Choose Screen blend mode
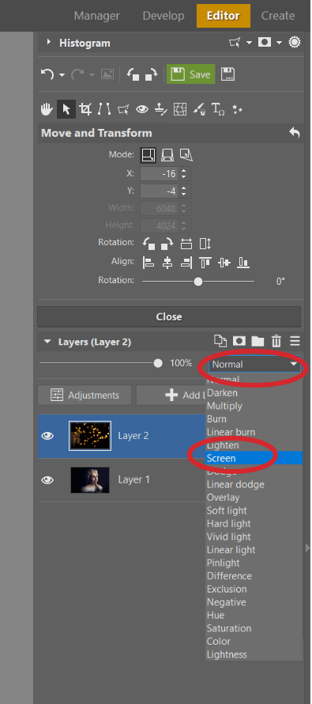Viewport: 312px width, 704px height. click(254, 459)
